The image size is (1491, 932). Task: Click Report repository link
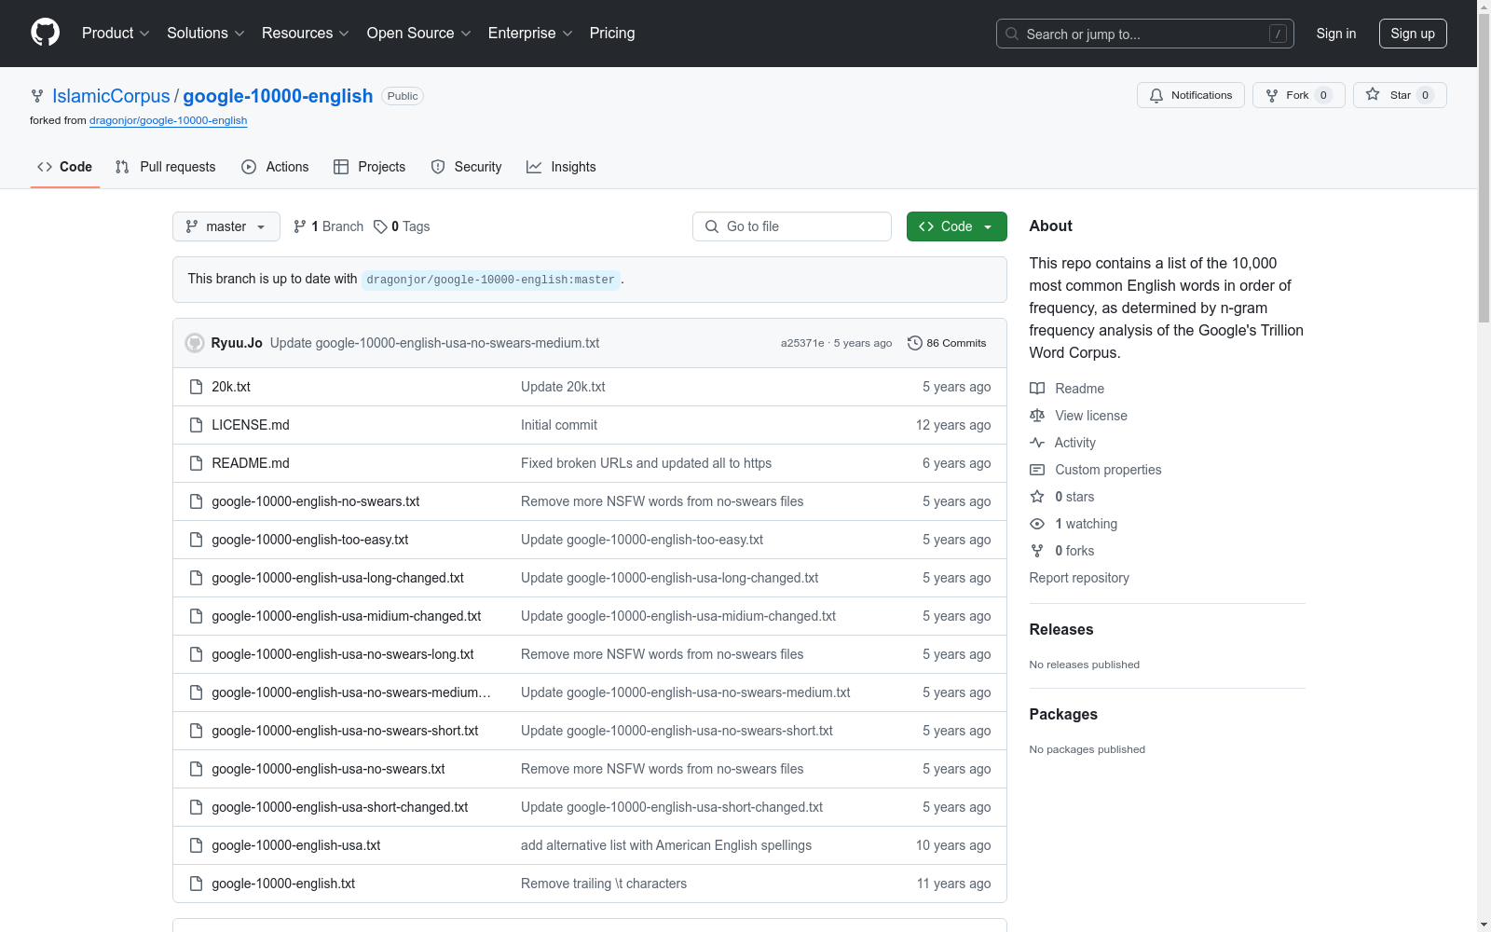point(1079,578)
